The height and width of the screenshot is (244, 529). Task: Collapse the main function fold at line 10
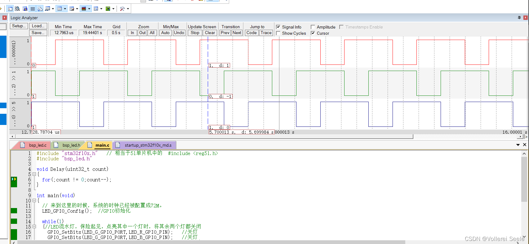coord(34,201)
